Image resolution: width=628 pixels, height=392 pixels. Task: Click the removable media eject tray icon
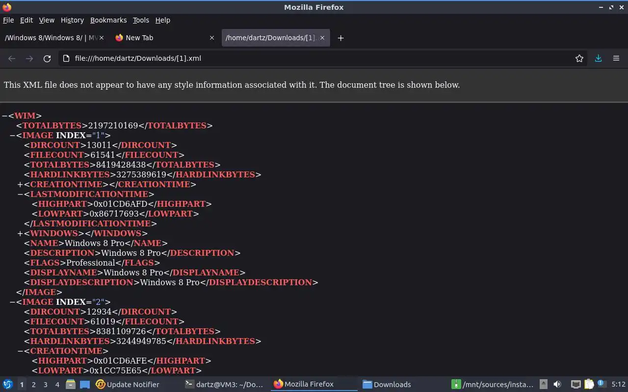click(544, 385)
